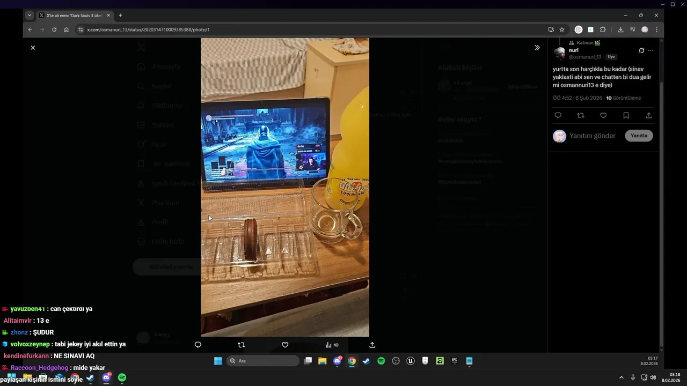Click the microphone icon in system tray
This screenshot has height=386, width=687.
(x=633, y=377)
